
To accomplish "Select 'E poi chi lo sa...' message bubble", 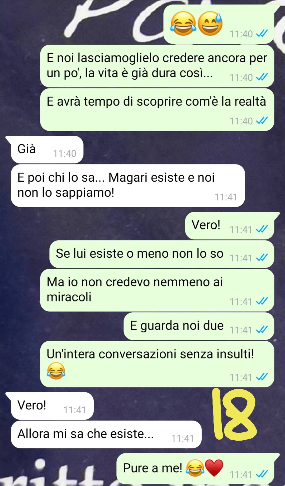I will coord(128,186).
